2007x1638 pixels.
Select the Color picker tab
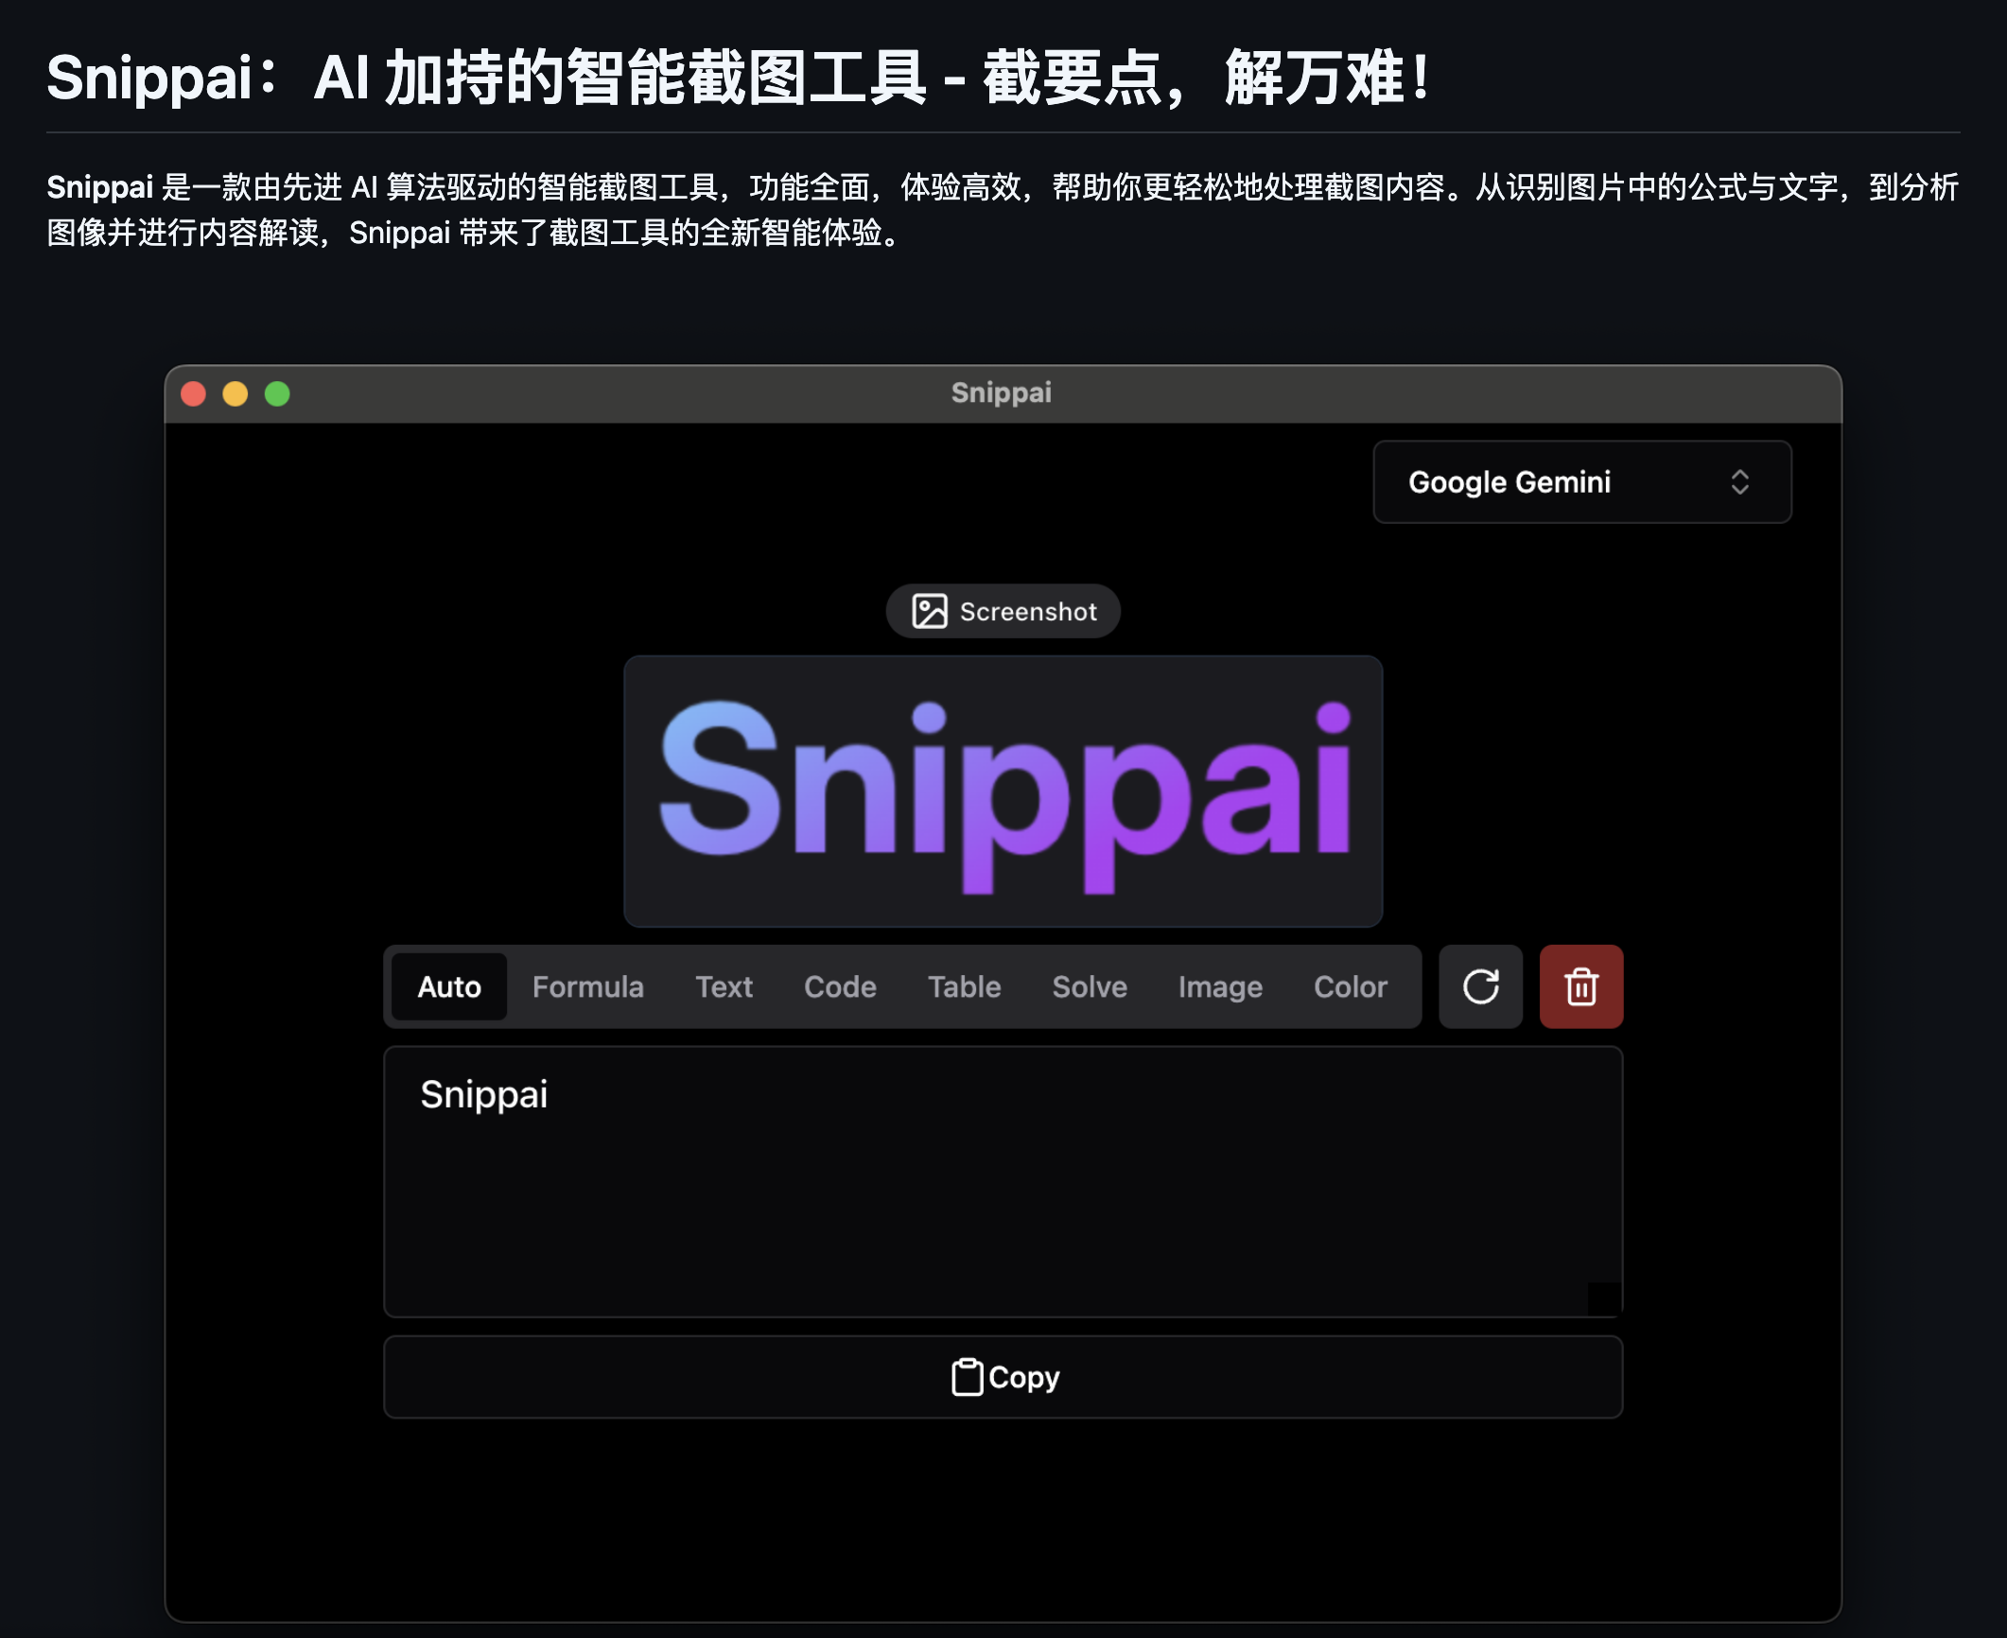pos(1350,986)
